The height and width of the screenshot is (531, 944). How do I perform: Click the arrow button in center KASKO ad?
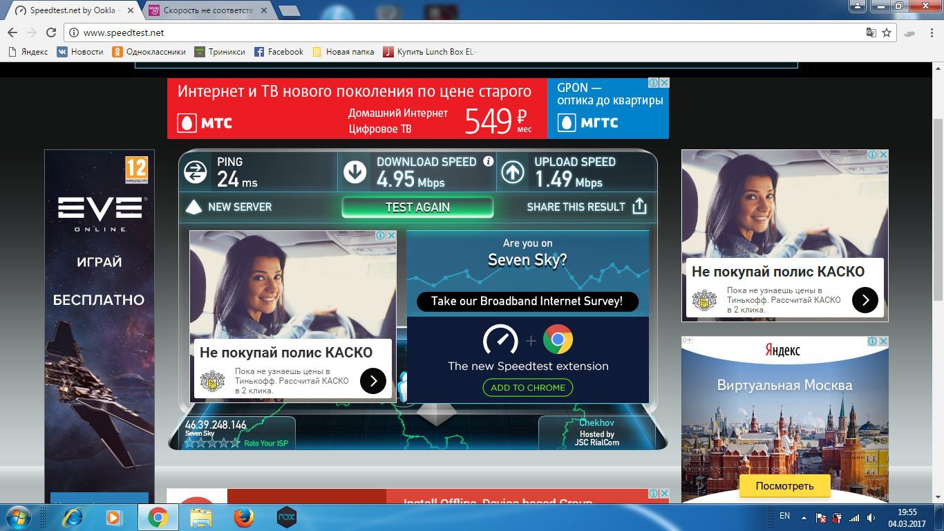point(373,380)
